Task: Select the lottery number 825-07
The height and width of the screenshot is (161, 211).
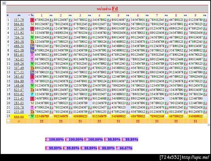Action: pyautogui.click(x=19, y=90)
